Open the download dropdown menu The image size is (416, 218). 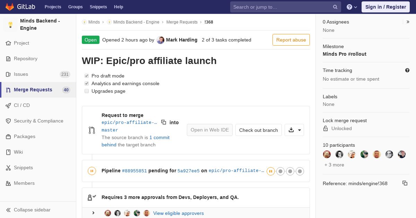click(294, 130)
